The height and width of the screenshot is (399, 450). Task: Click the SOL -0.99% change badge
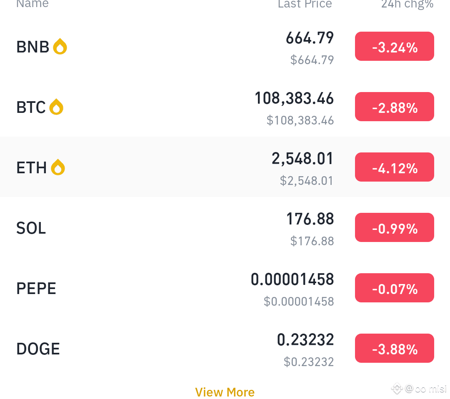tap(394, 227)
